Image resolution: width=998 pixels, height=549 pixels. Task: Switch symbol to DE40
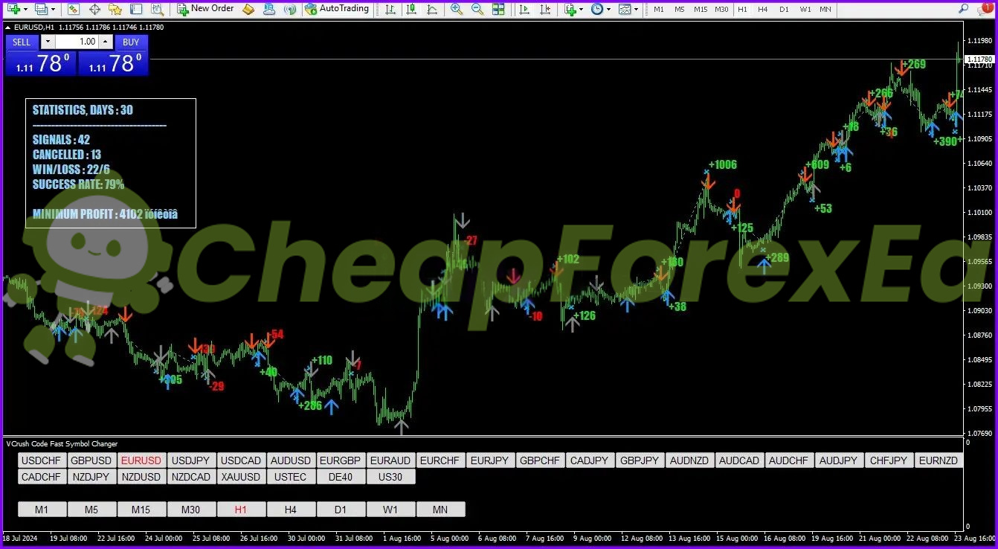[x=341, y=477]
